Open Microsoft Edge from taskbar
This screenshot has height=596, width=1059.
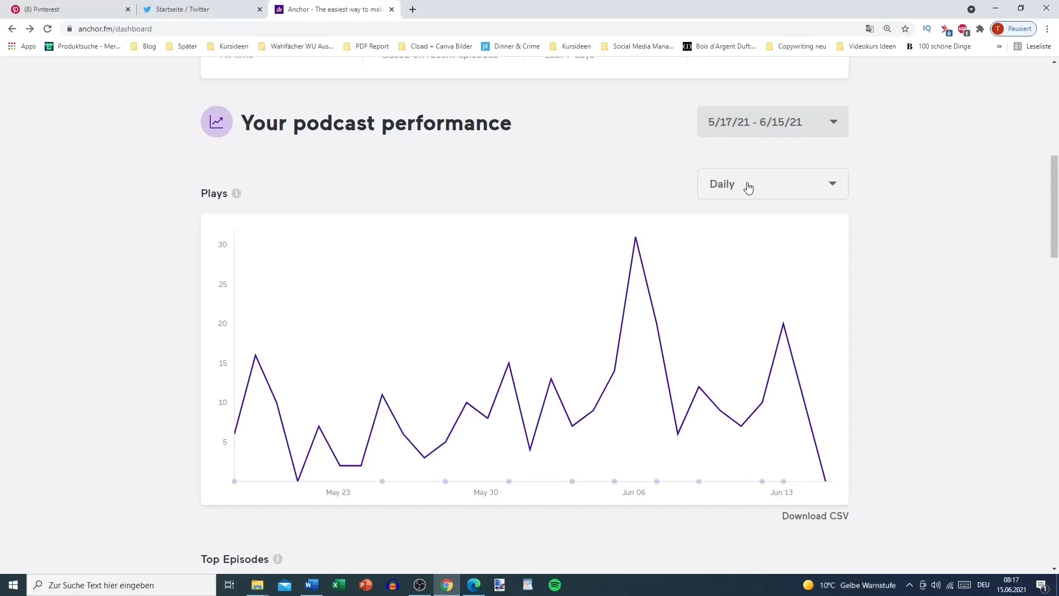click(x=474, y=585)
